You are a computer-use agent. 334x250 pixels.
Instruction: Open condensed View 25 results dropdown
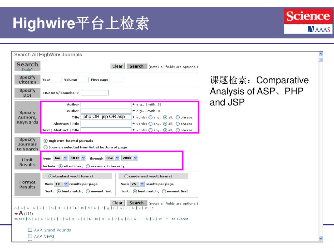(x=137, y=184)
